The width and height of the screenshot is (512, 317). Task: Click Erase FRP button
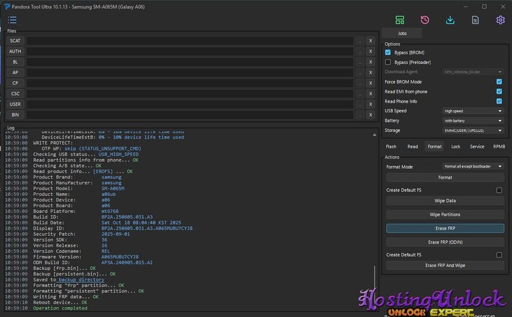click(445, 228)
